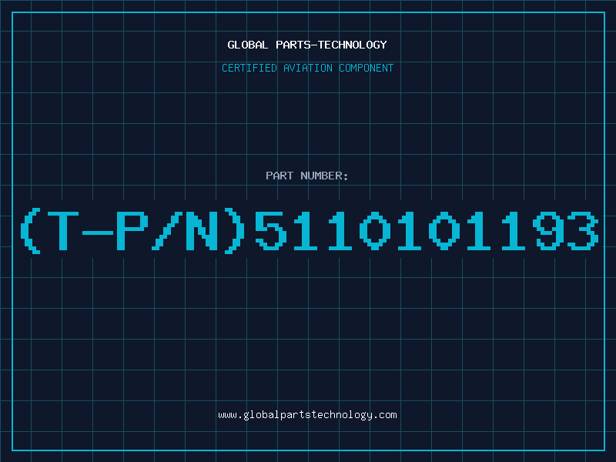Image resolution: width=616 pixels, height=462 pixels.
Task: Select the final digit 3 of the part number
Action: 583,231
